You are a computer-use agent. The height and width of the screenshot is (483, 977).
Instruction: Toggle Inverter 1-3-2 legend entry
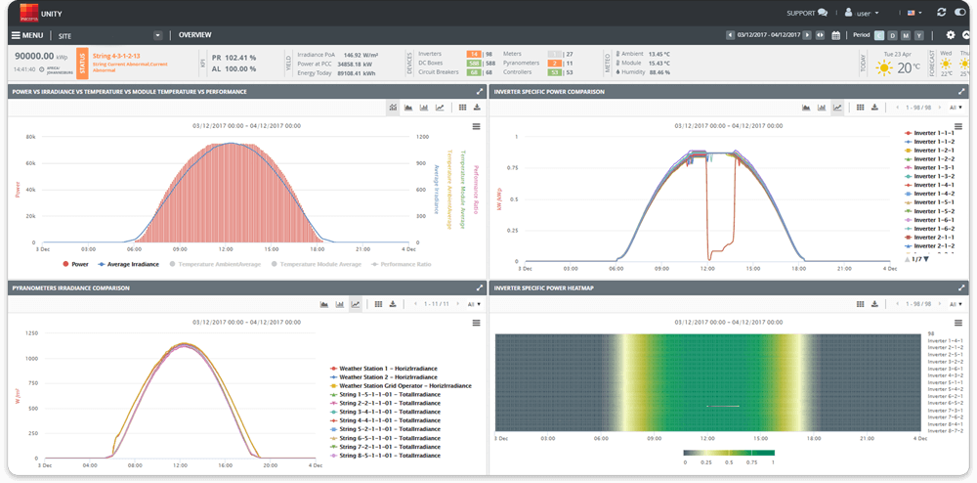click(x=929, y=176)
